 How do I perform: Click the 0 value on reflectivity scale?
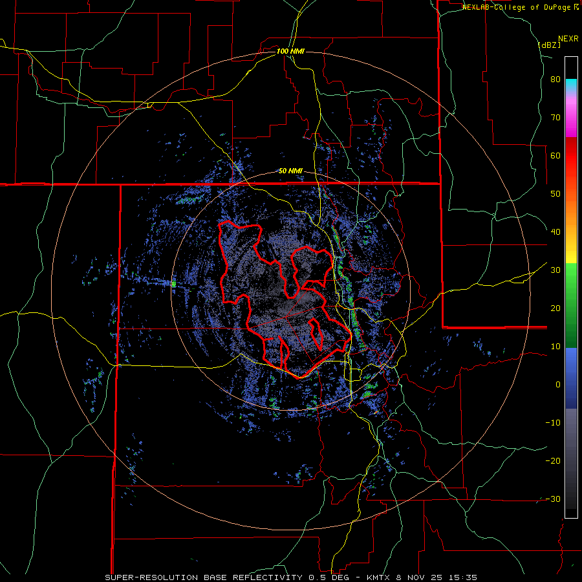pos(558,385)
